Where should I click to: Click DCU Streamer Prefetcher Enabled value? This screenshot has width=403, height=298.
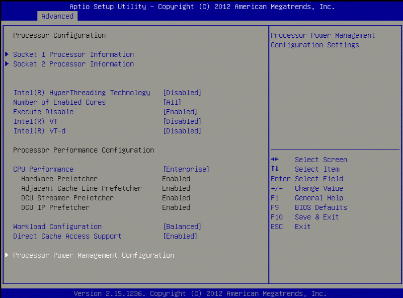[176, 198]
